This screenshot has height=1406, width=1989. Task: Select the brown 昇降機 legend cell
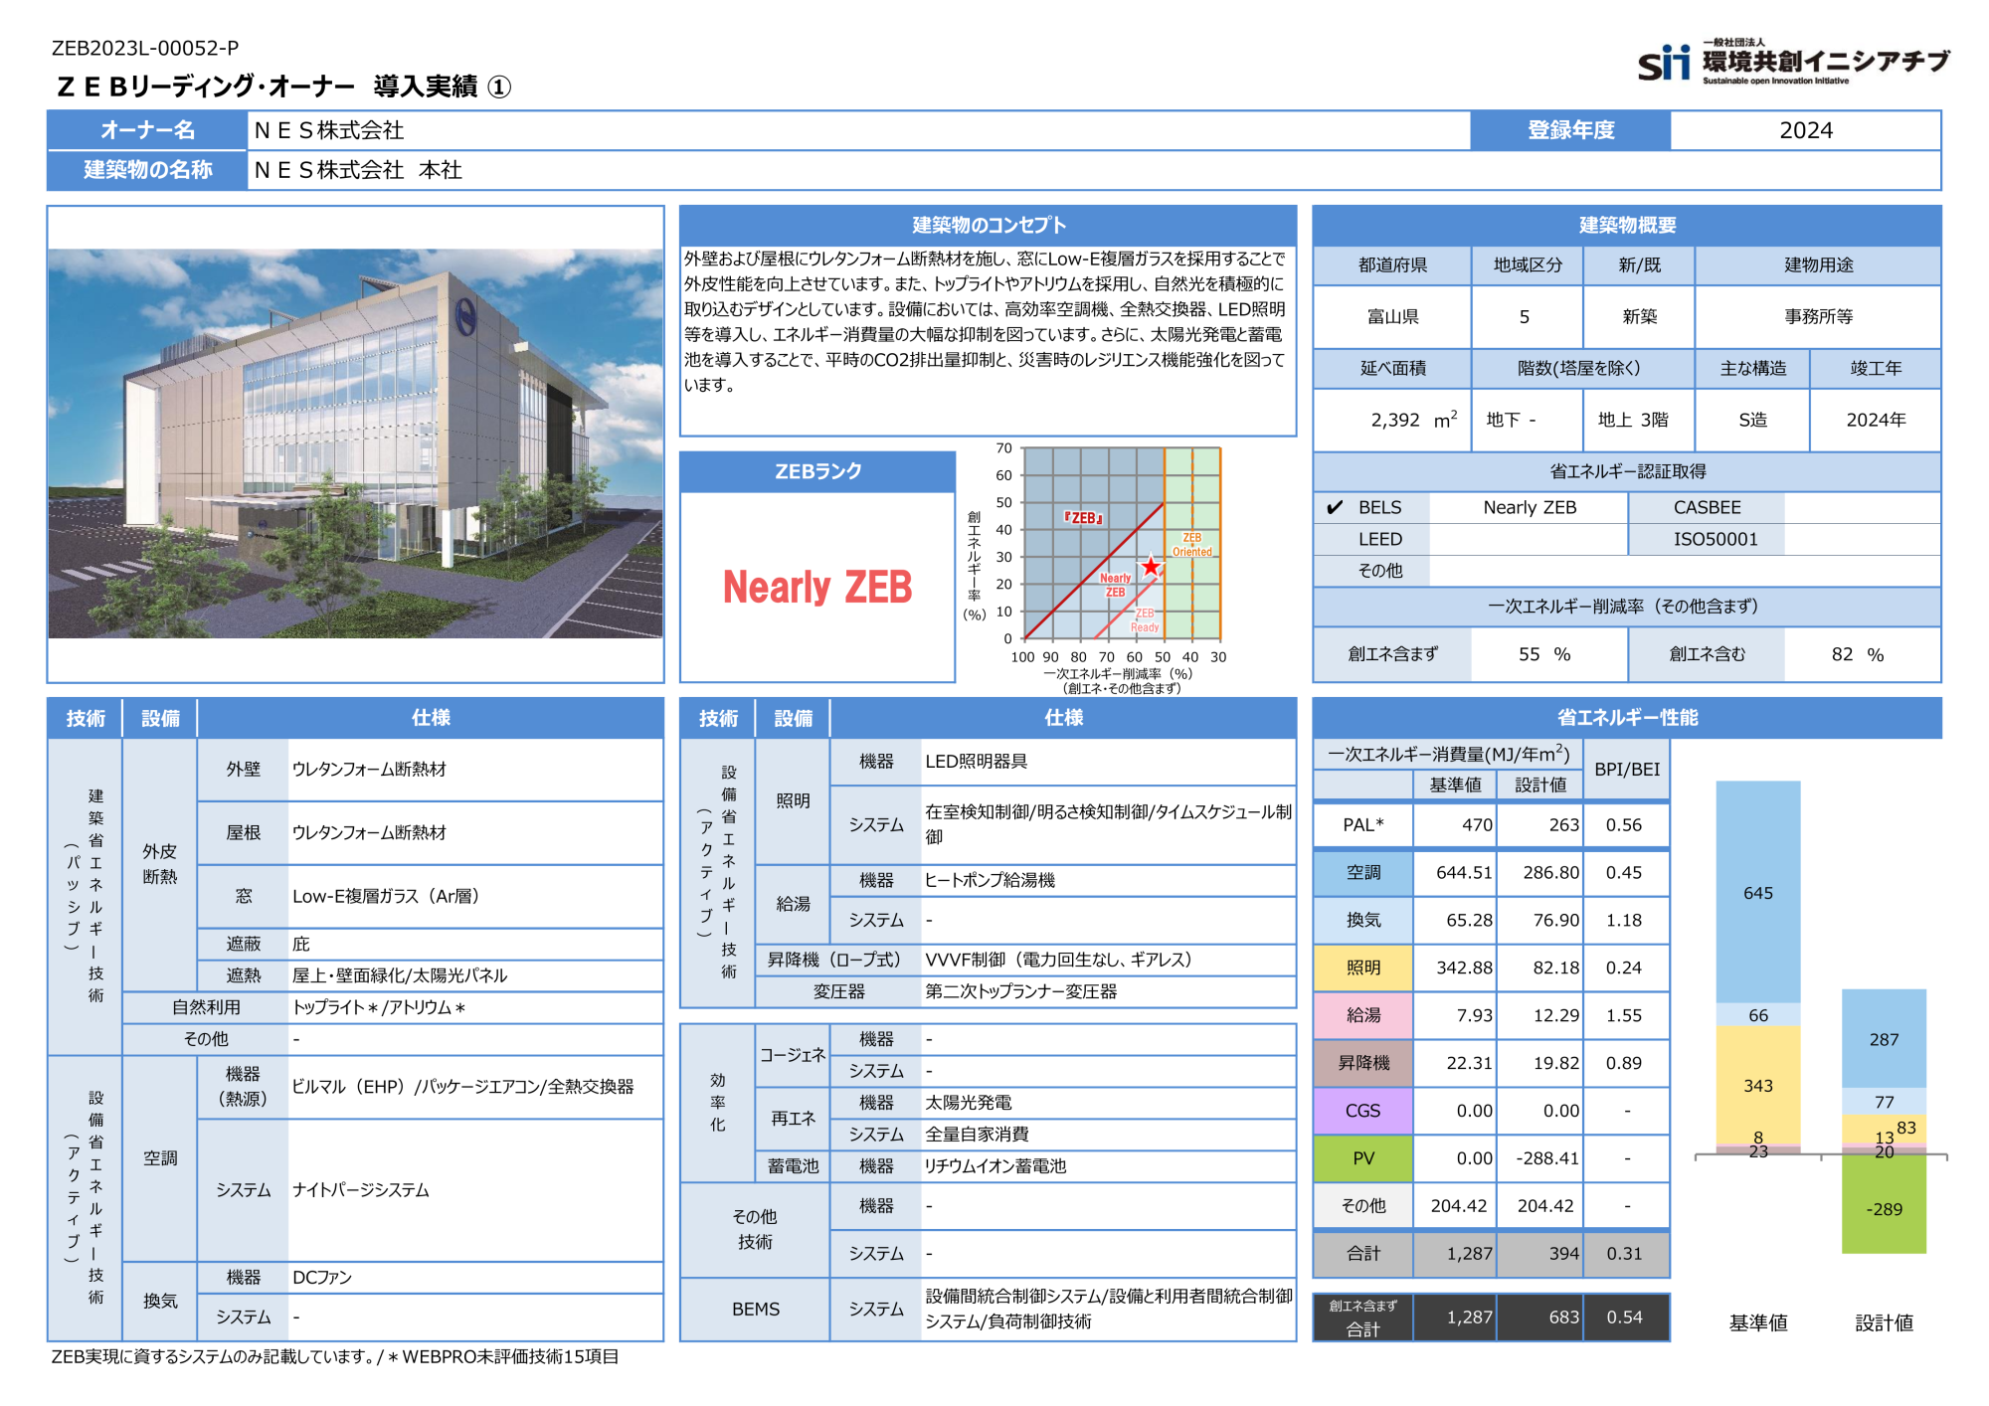point(1362,1064)
